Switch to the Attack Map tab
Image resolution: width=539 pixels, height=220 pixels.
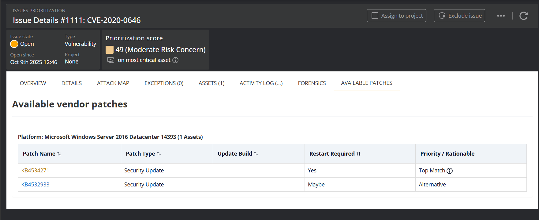coord(113,83)
